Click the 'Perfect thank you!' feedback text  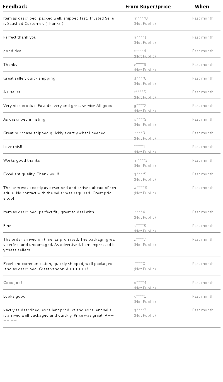point(20,37)
